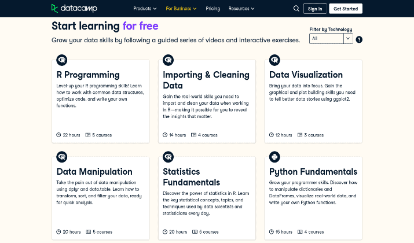Open the R Programming track title
Viewport: 414px width, 243px height.
pyautogui.click(x=88, y=75)
